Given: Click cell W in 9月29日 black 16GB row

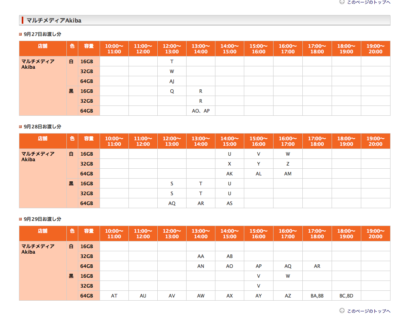Looking at the screenshot, I should coord(288,276).
